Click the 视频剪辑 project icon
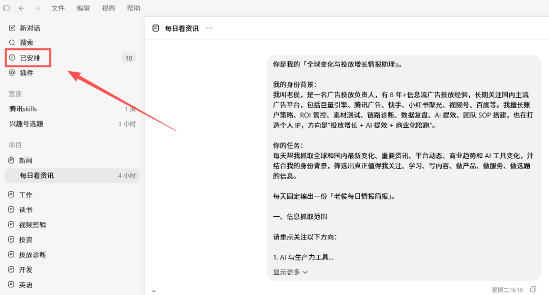 click(11, 225)
